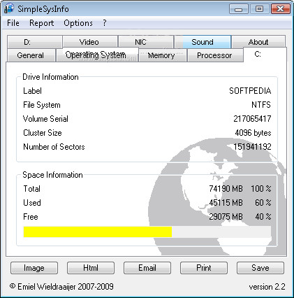
Task: Click the Html export button
Action: 91,268
